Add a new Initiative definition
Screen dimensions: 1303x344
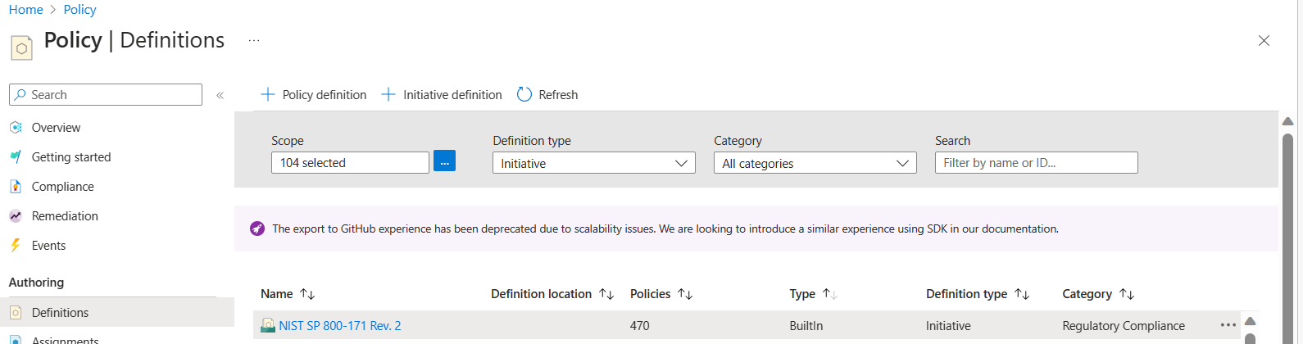[442, 95]
